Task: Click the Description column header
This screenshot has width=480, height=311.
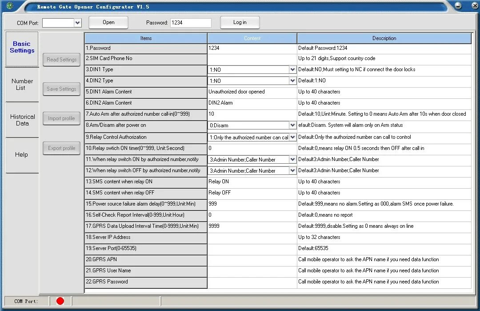Action: point(384,38)
